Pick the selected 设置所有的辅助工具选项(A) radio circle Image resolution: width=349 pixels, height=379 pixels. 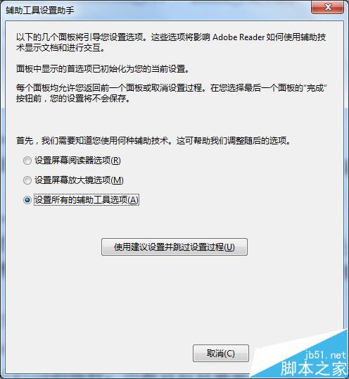pyautogui.click(x=27, y=200)
